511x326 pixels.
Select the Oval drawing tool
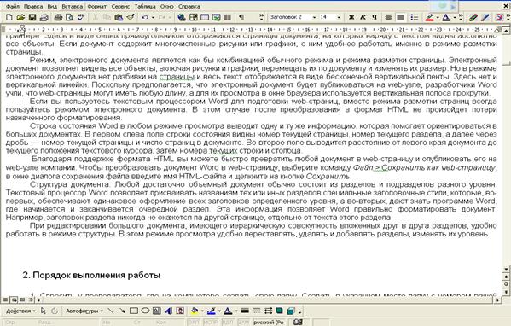coord(145,311)
